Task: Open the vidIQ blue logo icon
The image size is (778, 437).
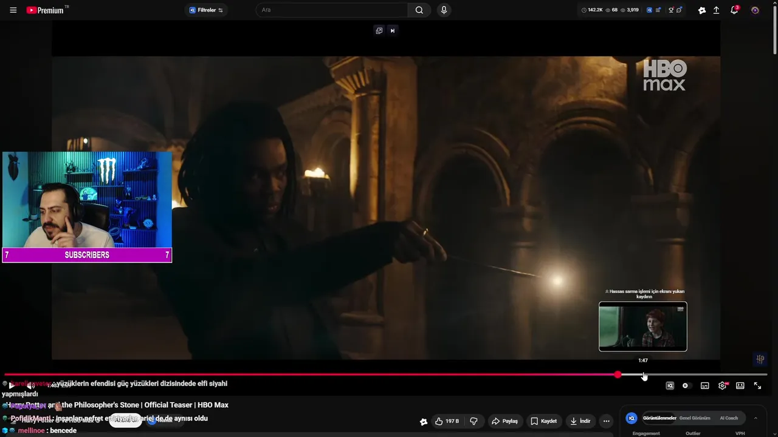Action: click(649, 10)
